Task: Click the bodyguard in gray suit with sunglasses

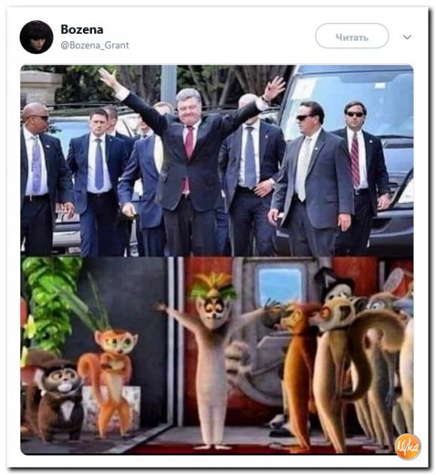Action: (x=312, y=178)
